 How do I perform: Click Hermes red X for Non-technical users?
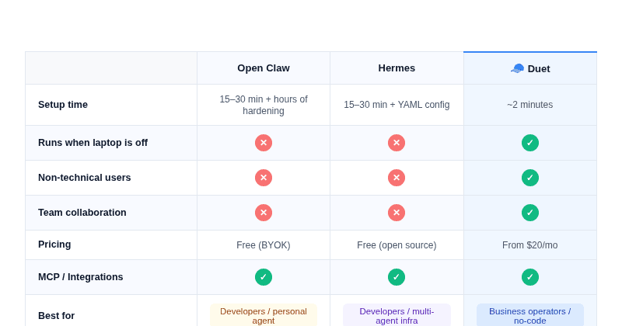click(x=397, y=178)
